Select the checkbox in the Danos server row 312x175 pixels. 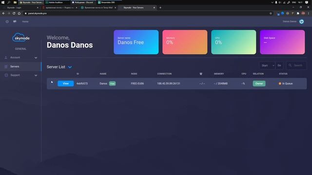52,84
